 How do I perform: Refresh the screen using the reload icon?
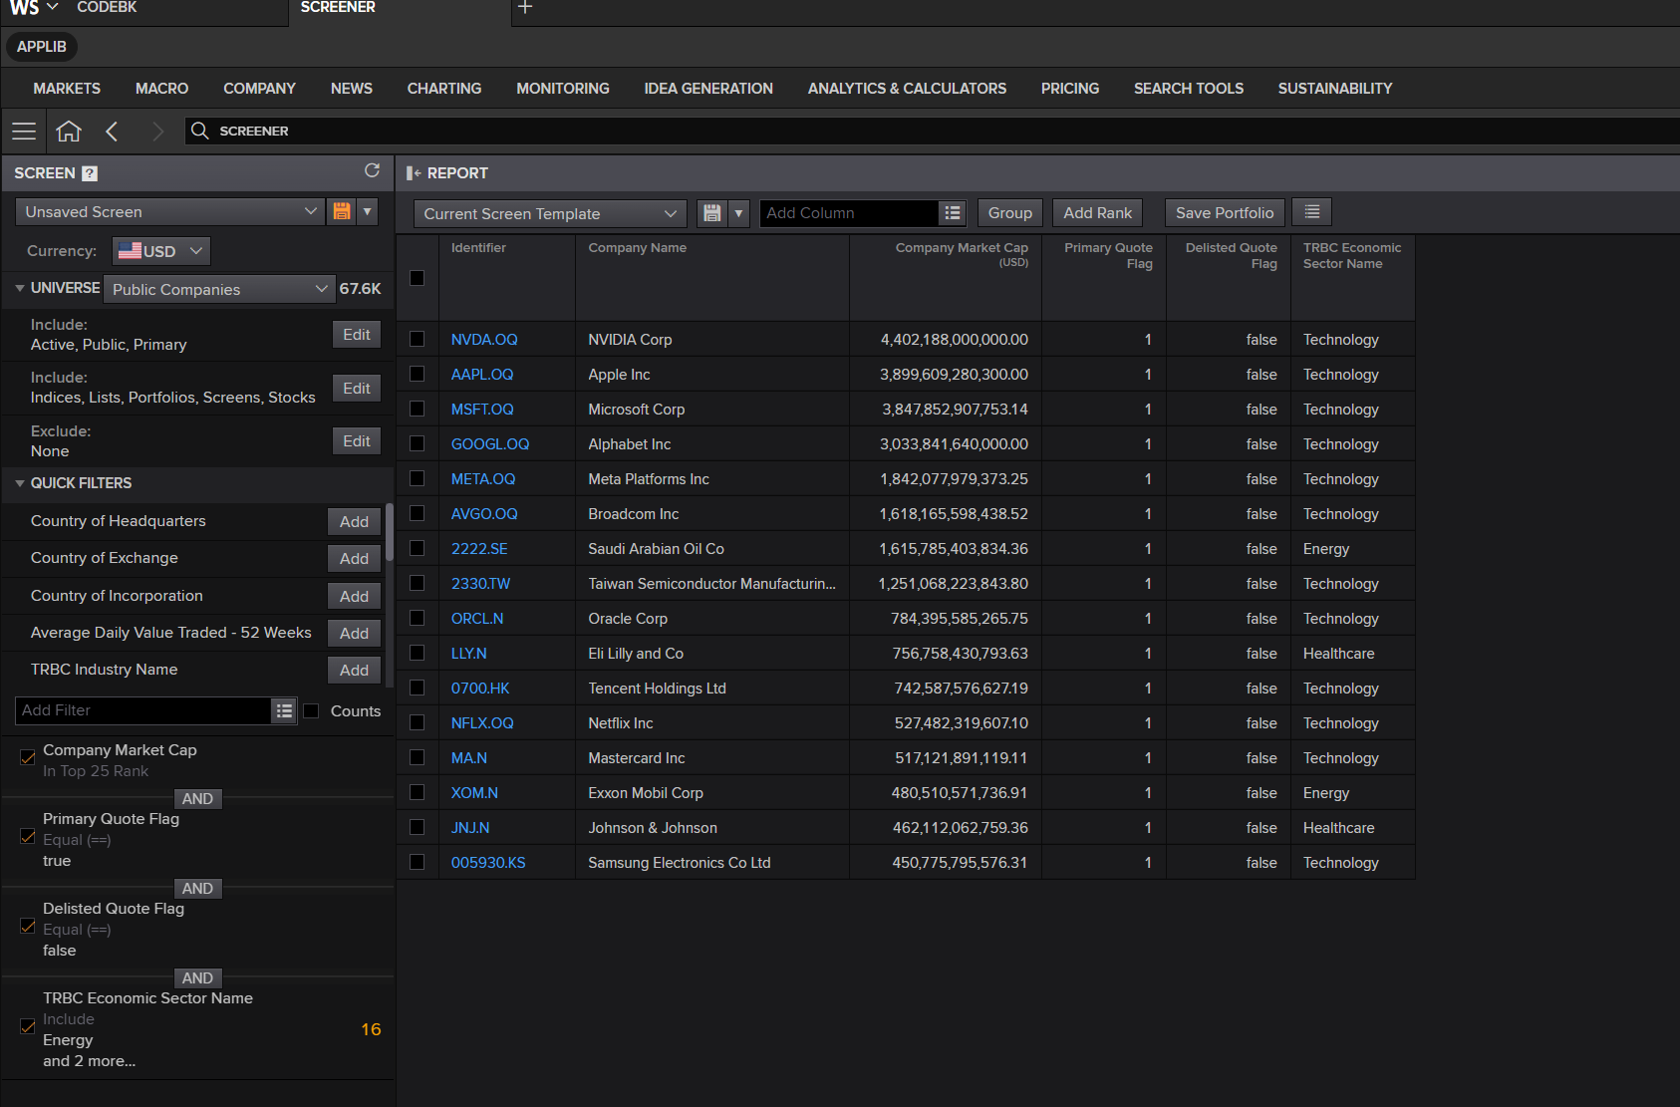[x=372, y=171]
